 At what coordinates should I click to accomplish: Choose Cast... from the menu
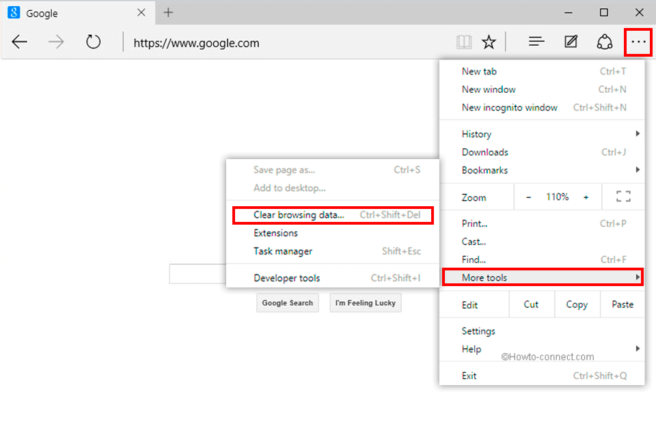click(x=542, y=241)
